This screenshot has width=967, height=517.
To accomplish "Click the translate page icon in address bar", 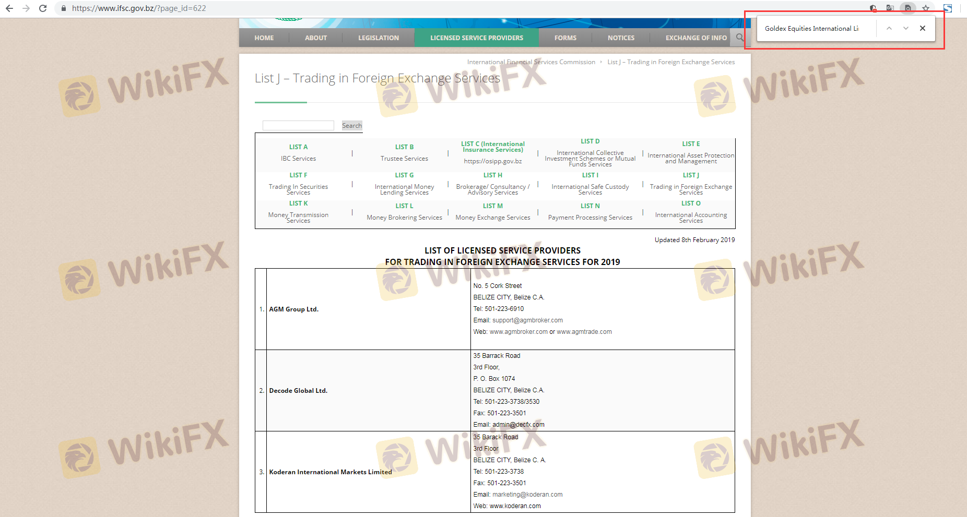I will click(890, 8).
